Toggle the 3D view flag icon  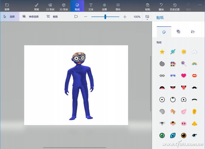[x=76, y=17]
